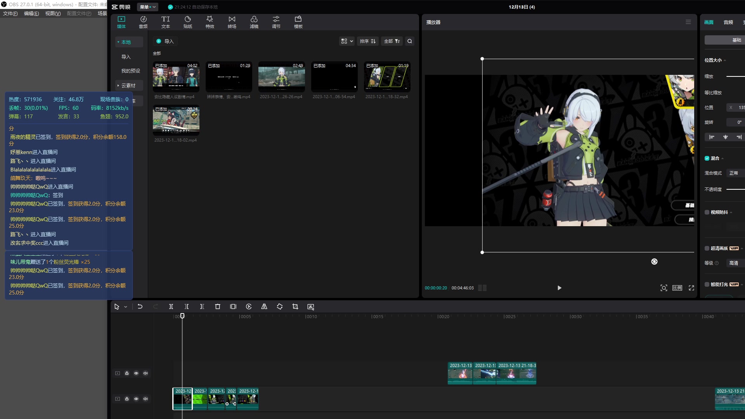Open the 全部 filter dropdown
The image size is (745, 419).
point(392,41)
